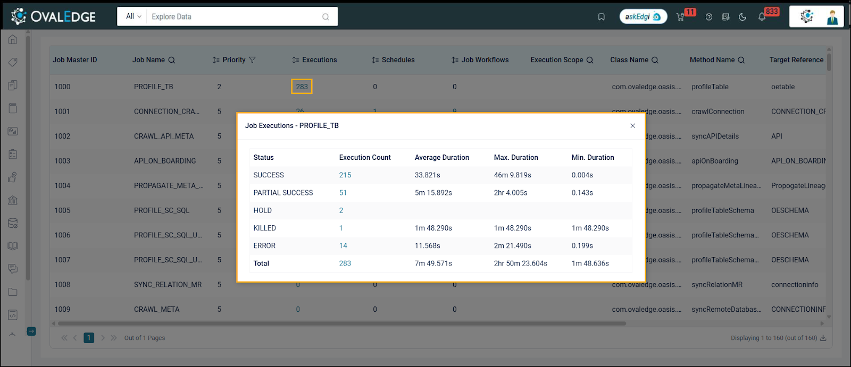Toggle dark mode moon icon
Screen dimensions: 851x367
(742, 17)
